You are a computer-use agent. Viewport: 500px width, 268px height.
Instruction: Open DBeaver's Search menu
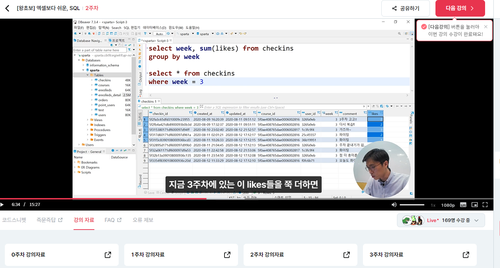point(116,28)
